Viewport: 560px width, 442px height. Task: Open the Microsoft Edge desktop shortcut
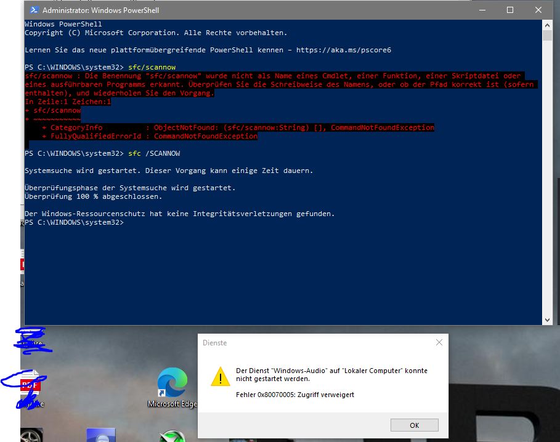point(172,387)
